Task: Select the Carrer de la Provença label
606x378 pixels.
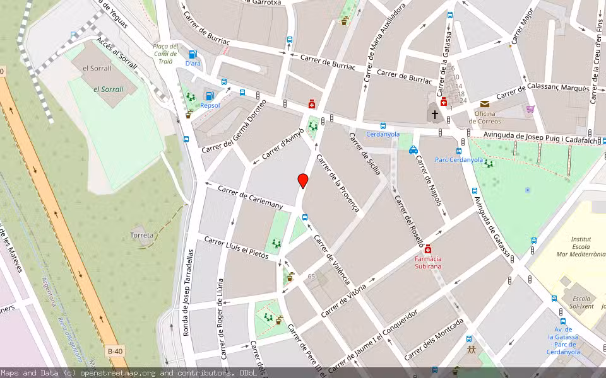Action: pyautogui.click(x=338, y=183)
